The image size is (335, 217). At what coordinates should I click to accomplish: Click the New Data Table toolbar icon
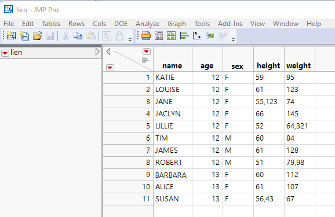(x=11, y=36)
